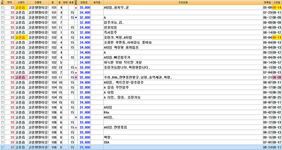The image size is (282, 150).
Task: Click the red up arrow in the A타입.전망좋음 row
Action: click(x=76, y=128)
